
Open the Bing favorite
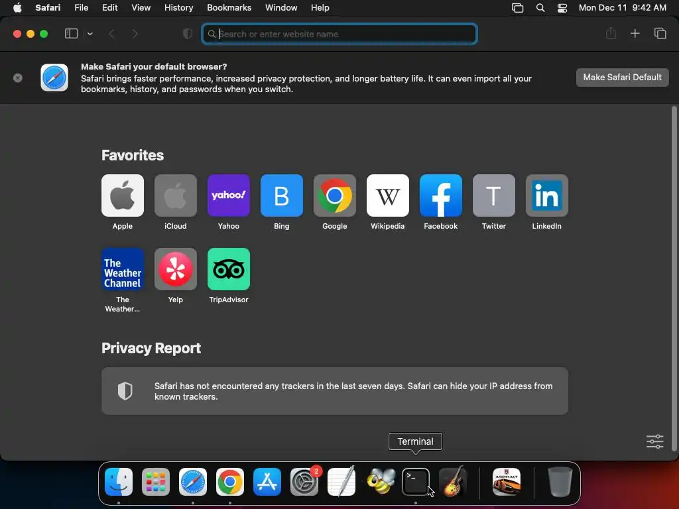[281, 196]
